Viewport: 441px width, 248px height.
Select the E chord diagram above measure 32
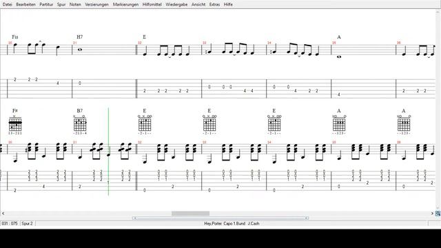coord(145,124)
